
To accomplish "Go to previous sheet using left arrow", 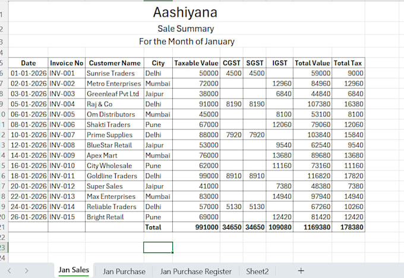I will [10, 271].
